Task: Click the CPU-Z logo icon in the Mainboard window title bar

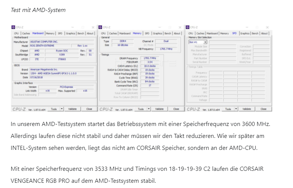Action: pos(13,27)
